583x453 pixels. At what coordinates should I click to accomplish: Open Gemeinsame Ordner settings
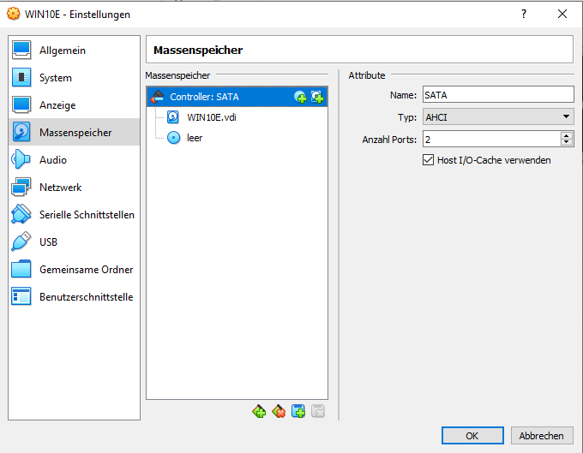point(74,269)
